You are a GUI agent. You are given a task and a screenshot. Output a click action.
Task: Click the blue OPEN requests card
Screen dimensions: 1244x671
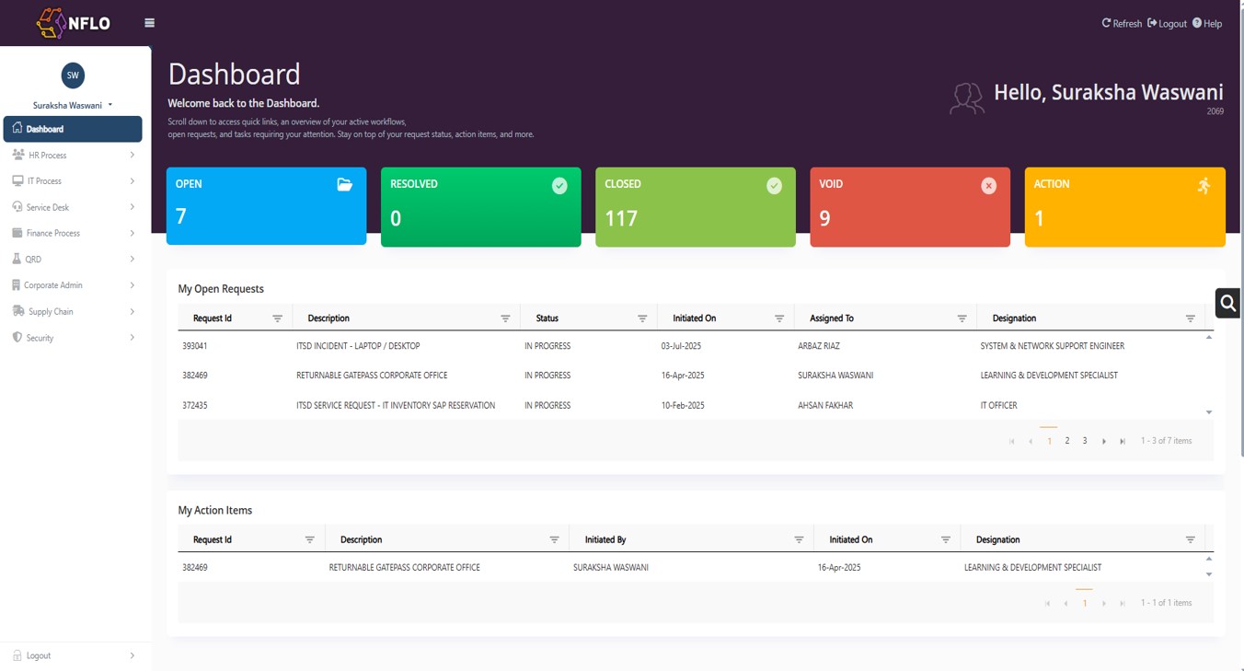(266, 206)
